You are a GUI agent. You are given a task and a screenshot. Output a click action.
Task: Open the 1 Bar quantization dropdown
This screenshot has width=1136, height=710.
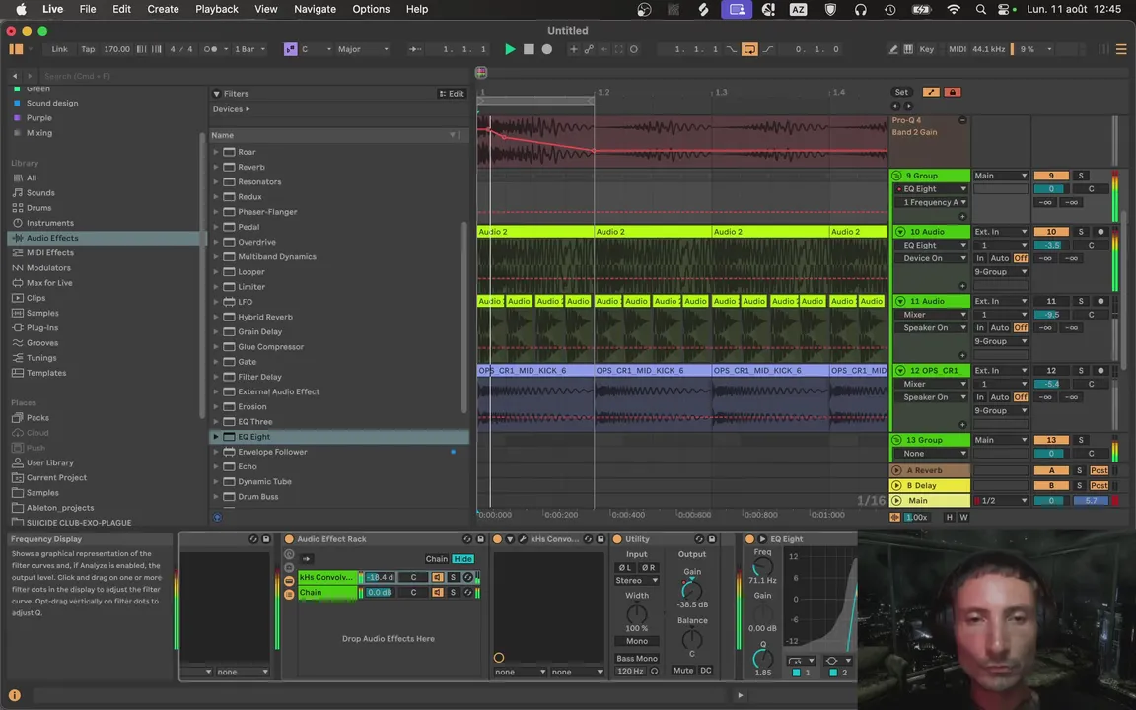coord(251,49)
